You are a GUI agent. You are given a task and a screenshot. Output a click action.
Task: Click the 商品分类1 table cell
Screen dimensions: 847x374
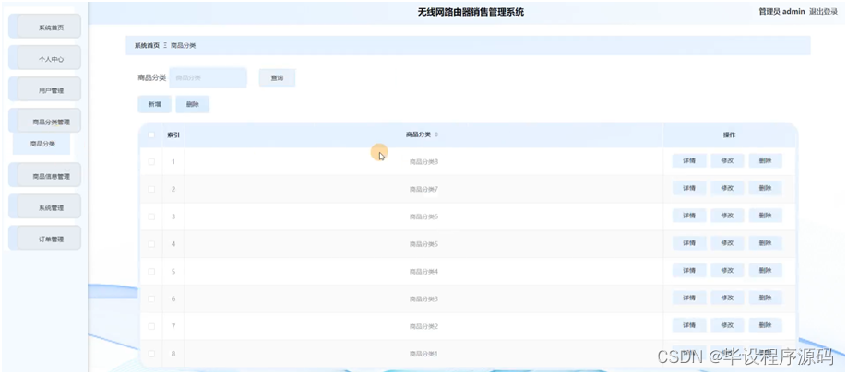tap(423, 354)
